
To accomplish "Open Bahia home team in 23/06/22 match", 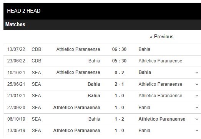I will 94,61.
